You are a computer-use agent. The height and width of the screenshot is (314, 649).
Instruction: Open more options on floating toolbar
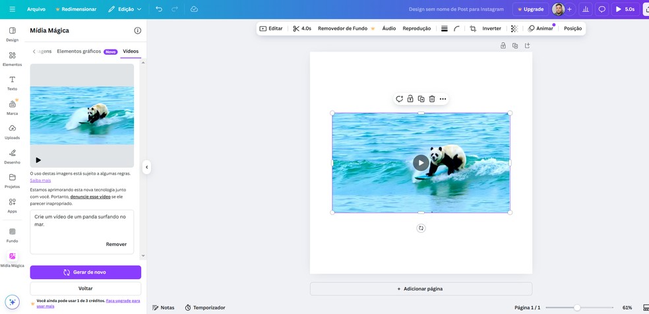pos(443,99)
